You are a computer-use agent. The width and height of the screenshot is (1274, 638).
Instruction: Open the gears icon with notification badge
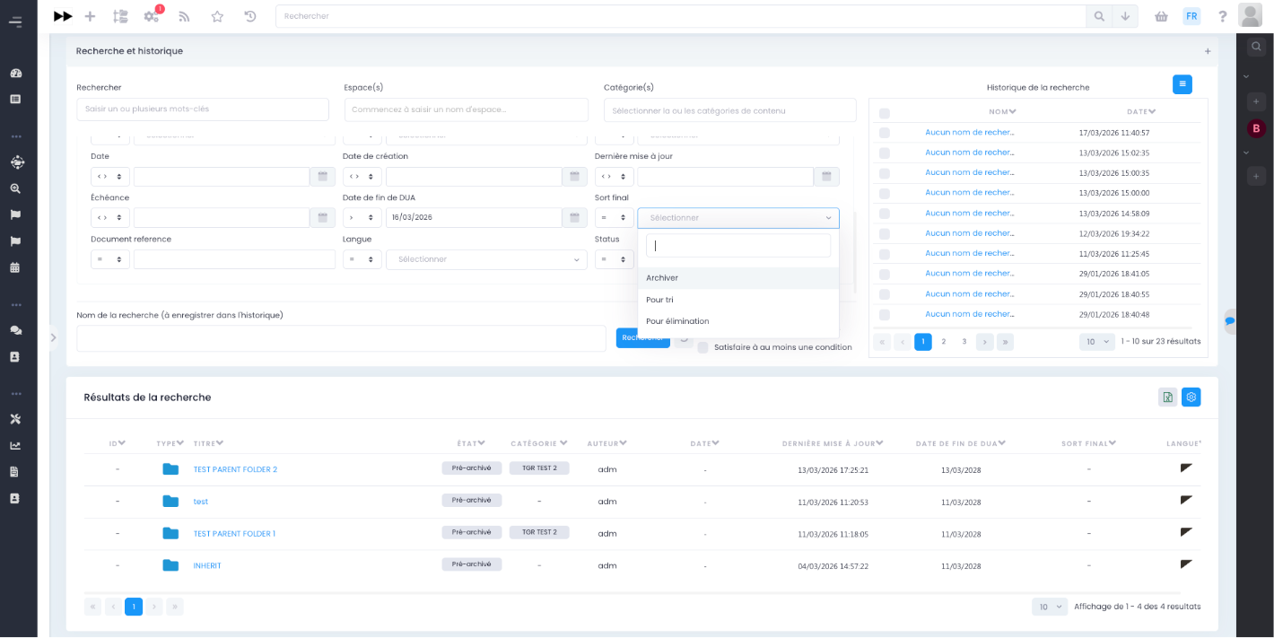click(x=152, y=16)
